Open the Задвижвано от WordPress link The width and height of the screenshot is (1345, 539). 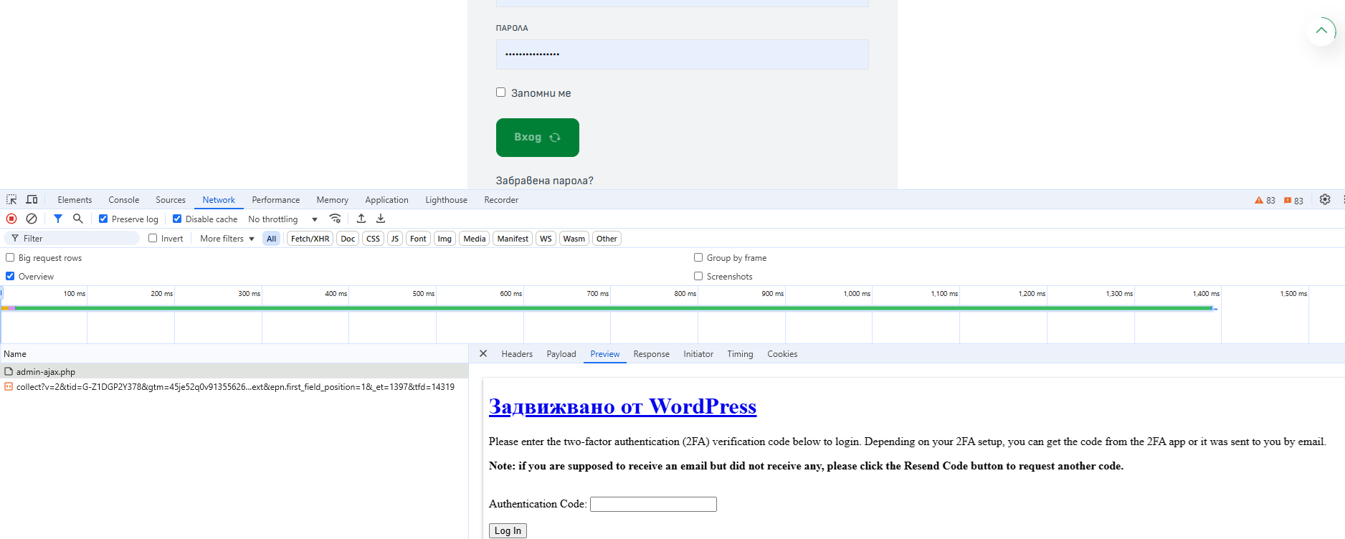(x=622, y=406)
